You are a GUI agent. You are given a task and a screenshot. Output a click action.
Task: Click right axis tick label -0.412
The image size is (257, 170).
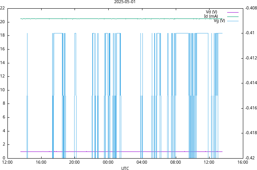click(x=251, y=58)
